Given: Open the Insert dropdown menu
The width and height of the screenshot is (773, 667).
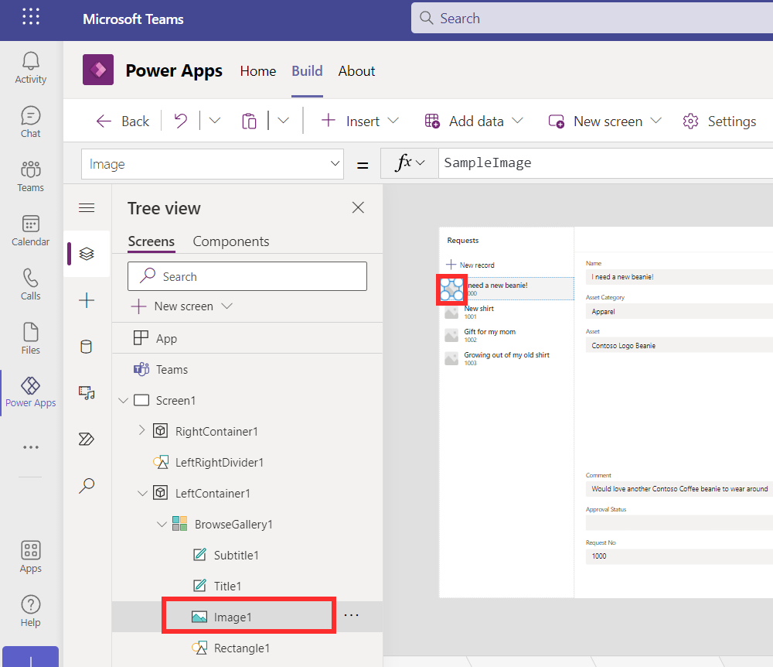Looking at the screenshot, I should (360, 121).
